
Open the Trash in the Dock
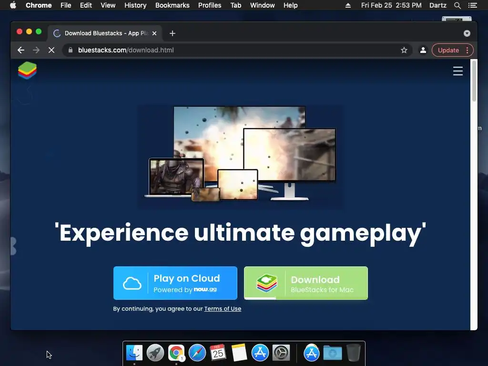coord(353,353)
